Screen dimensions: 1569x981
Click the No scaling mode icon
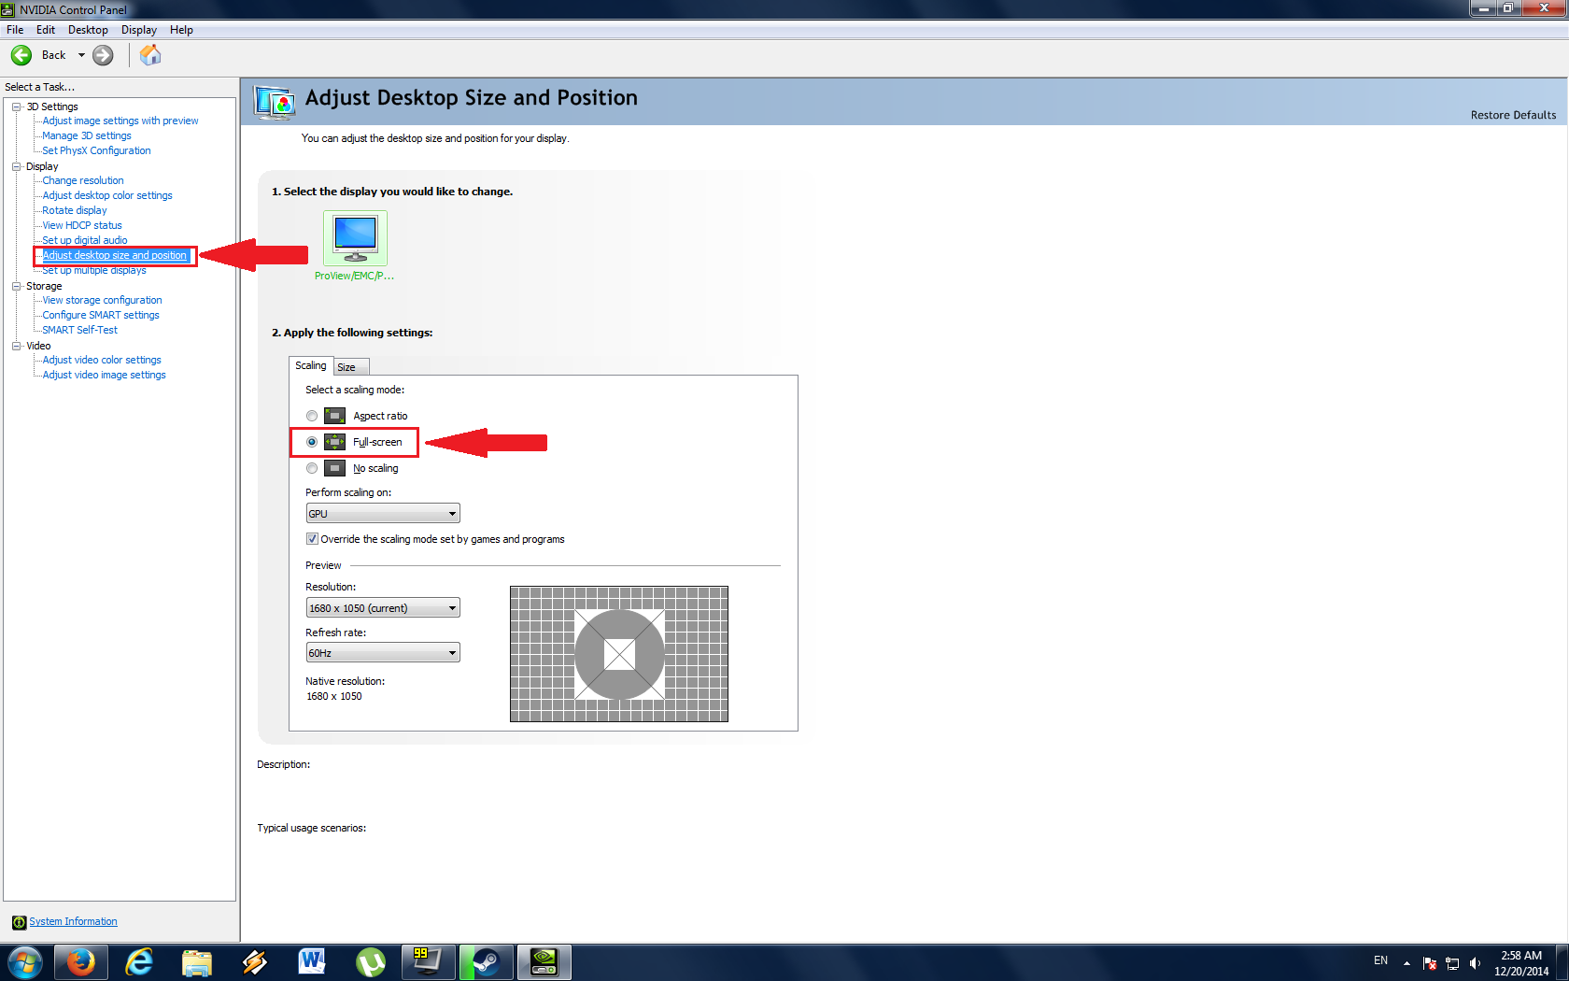tap(334, 468)
